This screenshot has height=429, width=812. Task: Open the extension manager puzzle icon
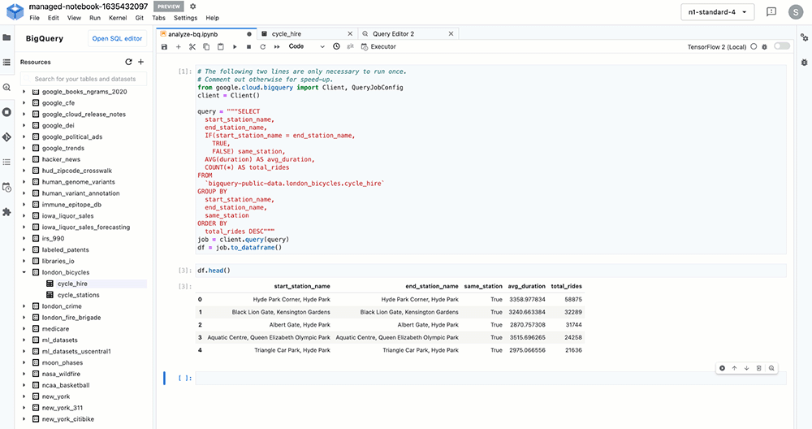tap(6, 212)
